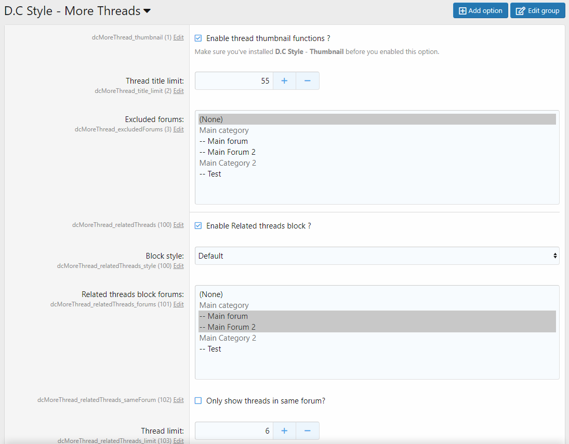569x444 pixels.
Task: Edit the dcMoreThread_excludedForums option
Action: [178, 129]
